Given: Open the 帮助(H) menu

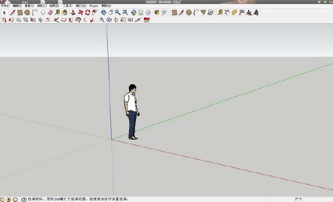Looking at the screenshot, I should [106, 6].
